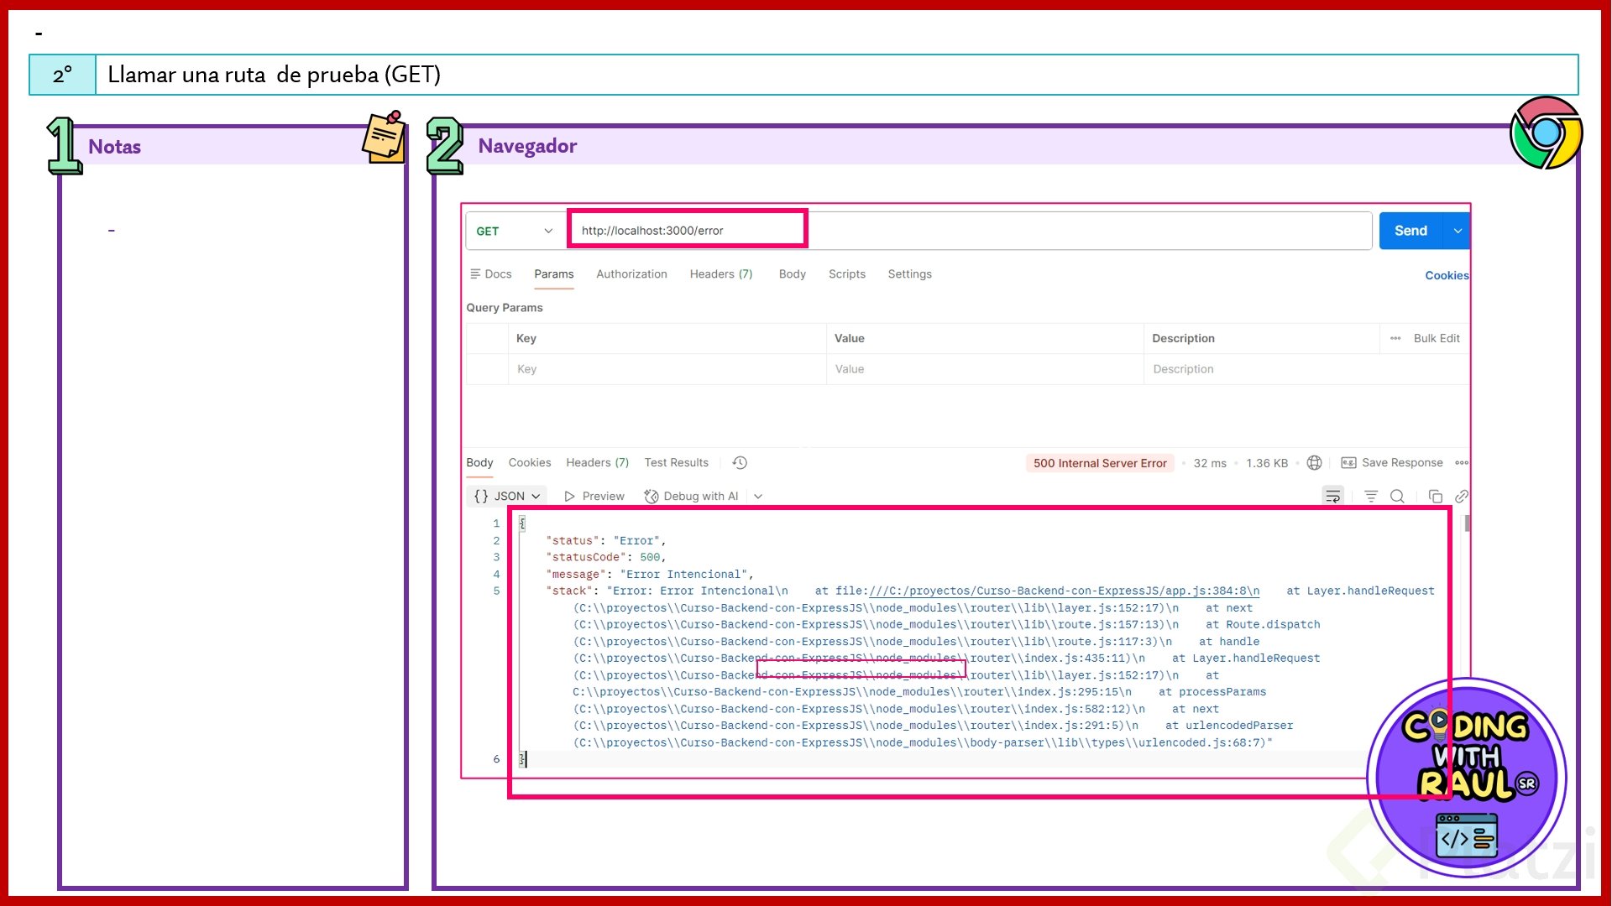Open search in response body
Screen dimensions: 1612x906
[x=1397, y=497]
